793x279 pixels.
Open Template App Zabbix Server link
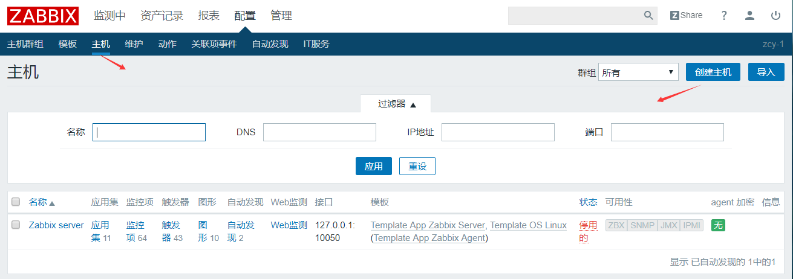click(428, 225)
